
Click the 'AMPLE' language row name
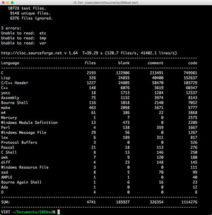tap(7, 177)
